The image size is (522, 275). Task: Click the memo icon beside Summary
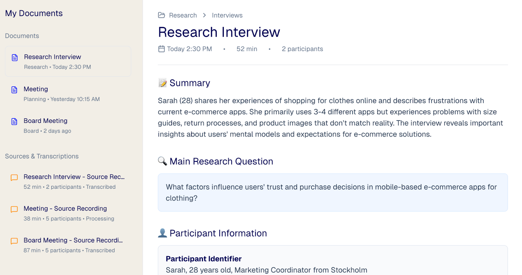point(162,83)
